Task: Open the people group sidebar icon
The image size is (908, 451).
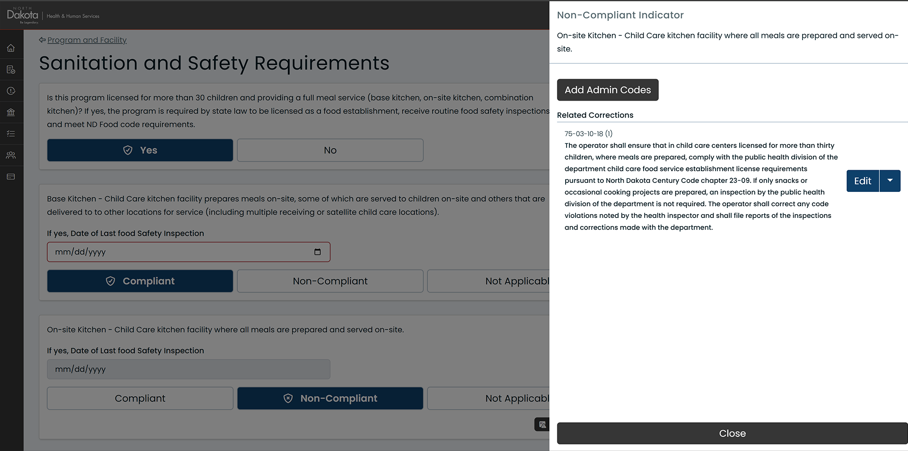Action: coord(11,155)
